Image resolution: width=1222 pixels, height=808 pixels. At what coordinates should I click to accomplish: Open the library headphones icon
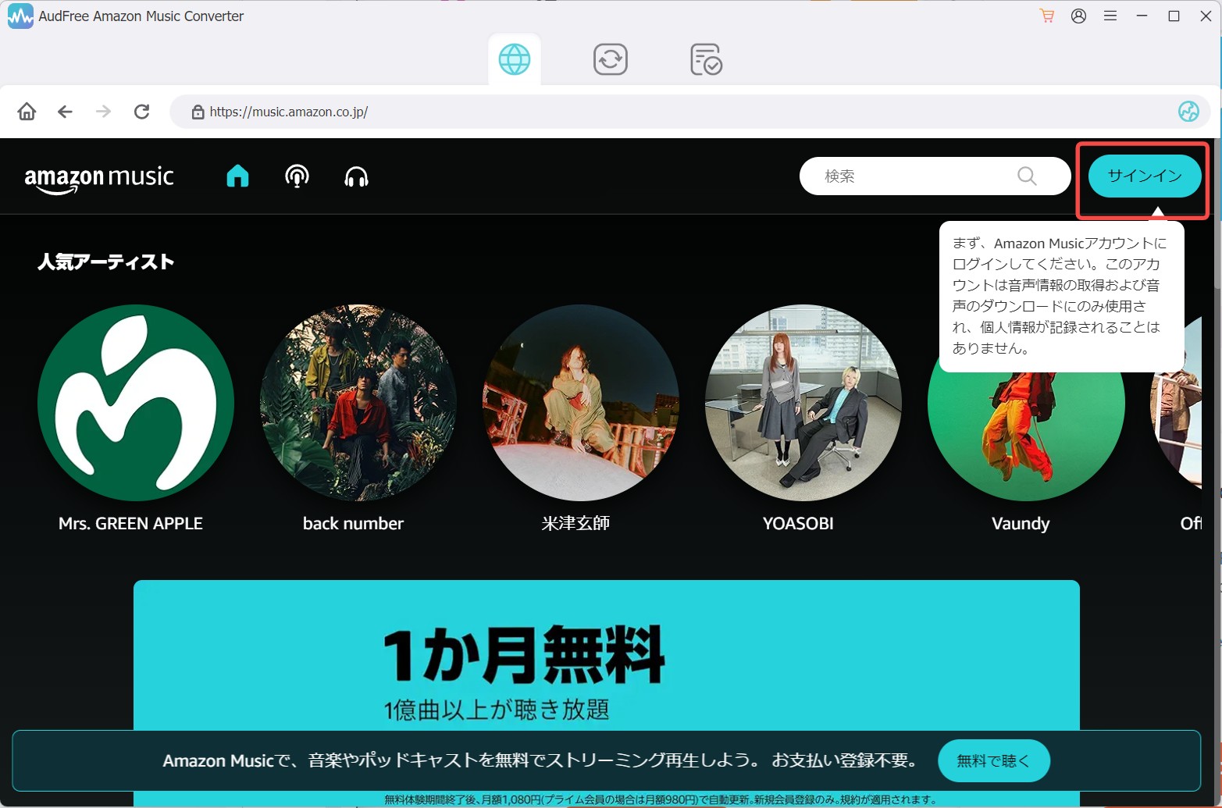click(356, 177)
